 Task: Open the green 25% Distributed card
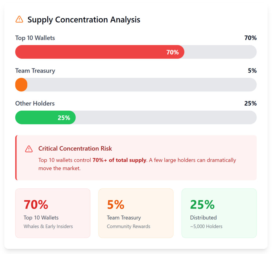219,213
